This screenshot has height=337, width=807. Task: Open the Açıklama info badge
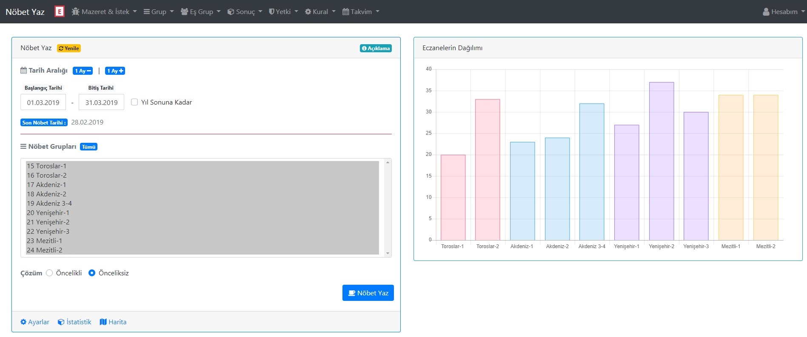pyautogui.click(x=376, y=48)
